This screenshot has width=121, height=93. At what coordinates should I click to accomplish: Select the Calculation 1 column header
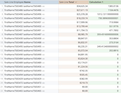point(105,2)
